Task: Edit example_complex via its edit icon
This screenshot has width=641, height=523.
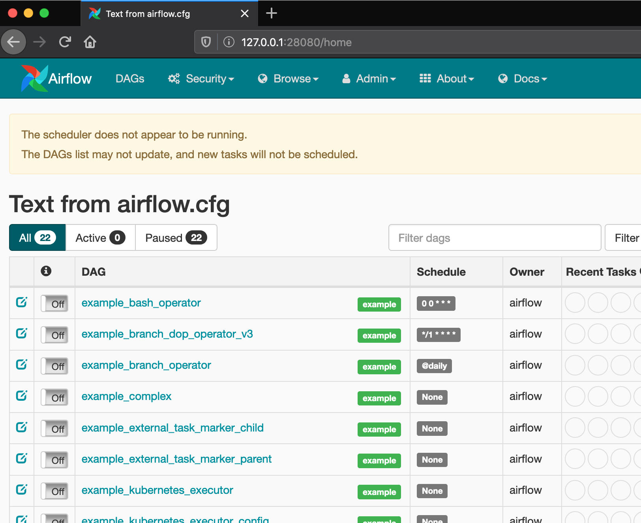Action: tap(22, 396)
